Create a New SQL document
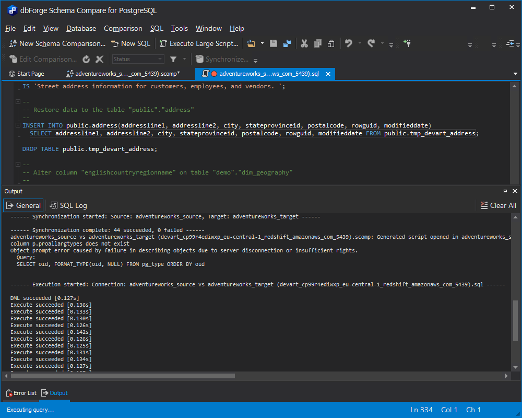 click(131, 43)
